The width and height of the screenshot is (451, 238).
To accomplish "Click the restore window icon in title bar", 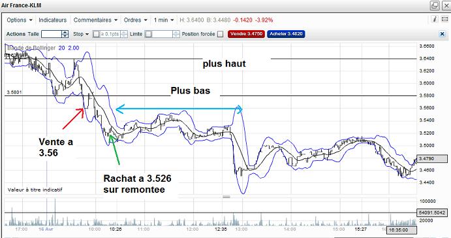I will 435,5.
